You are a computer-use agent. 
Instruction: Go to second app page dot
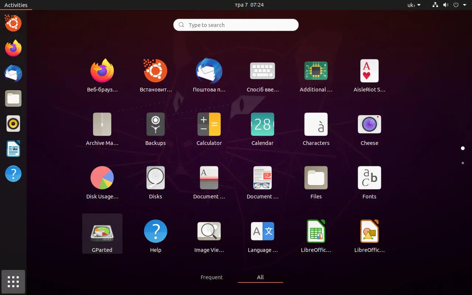coord(463,163)
